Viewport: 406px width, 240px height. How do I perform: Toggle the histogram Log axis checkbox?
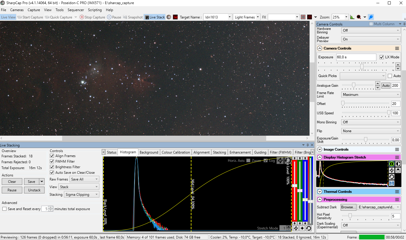coord(266,160)
